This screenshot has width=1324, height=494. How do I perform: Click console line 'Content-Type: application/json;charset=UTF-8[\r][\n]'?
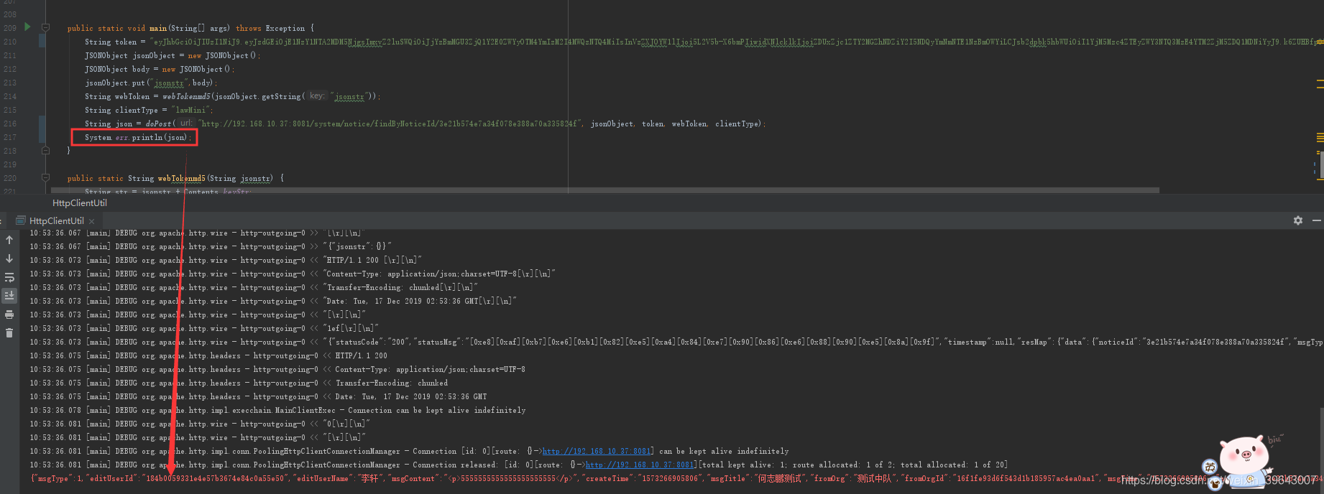(x=293, y=274)
